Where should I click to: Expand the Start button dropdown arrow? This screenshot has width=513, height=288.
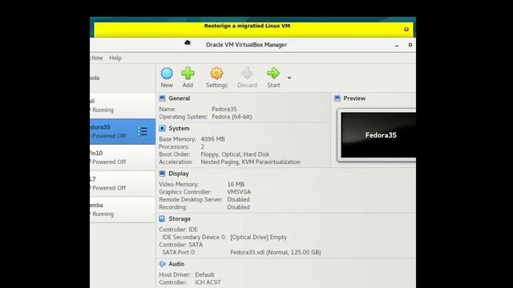[x=289, y=78]
